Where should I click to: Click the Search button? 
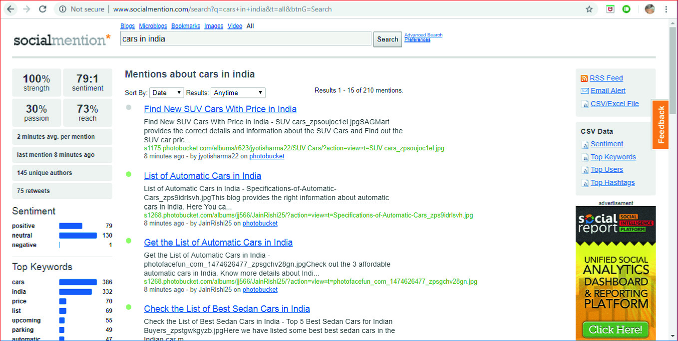click(x=387, y=39)
